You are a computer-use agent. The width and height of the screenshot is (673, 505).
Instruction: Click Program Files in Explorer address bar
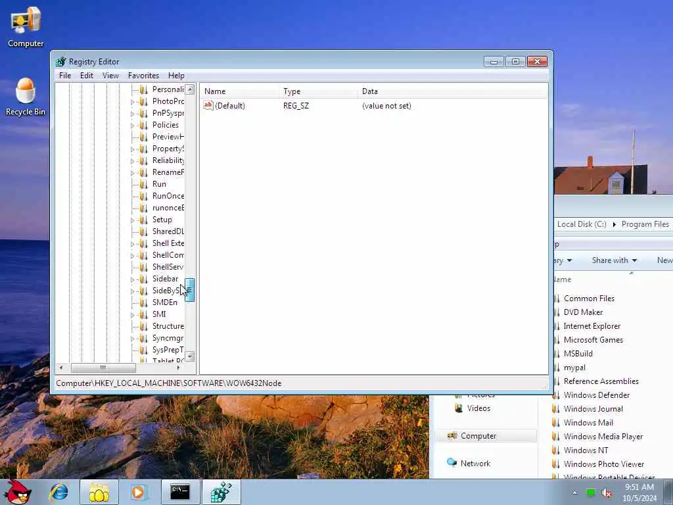[x=645, y=224]
